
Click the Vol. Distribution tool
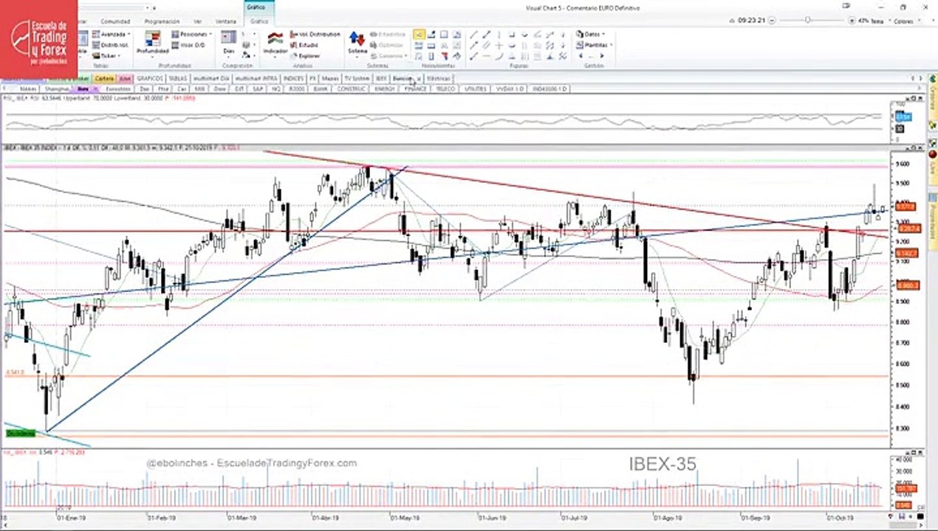tap(315, 34)
